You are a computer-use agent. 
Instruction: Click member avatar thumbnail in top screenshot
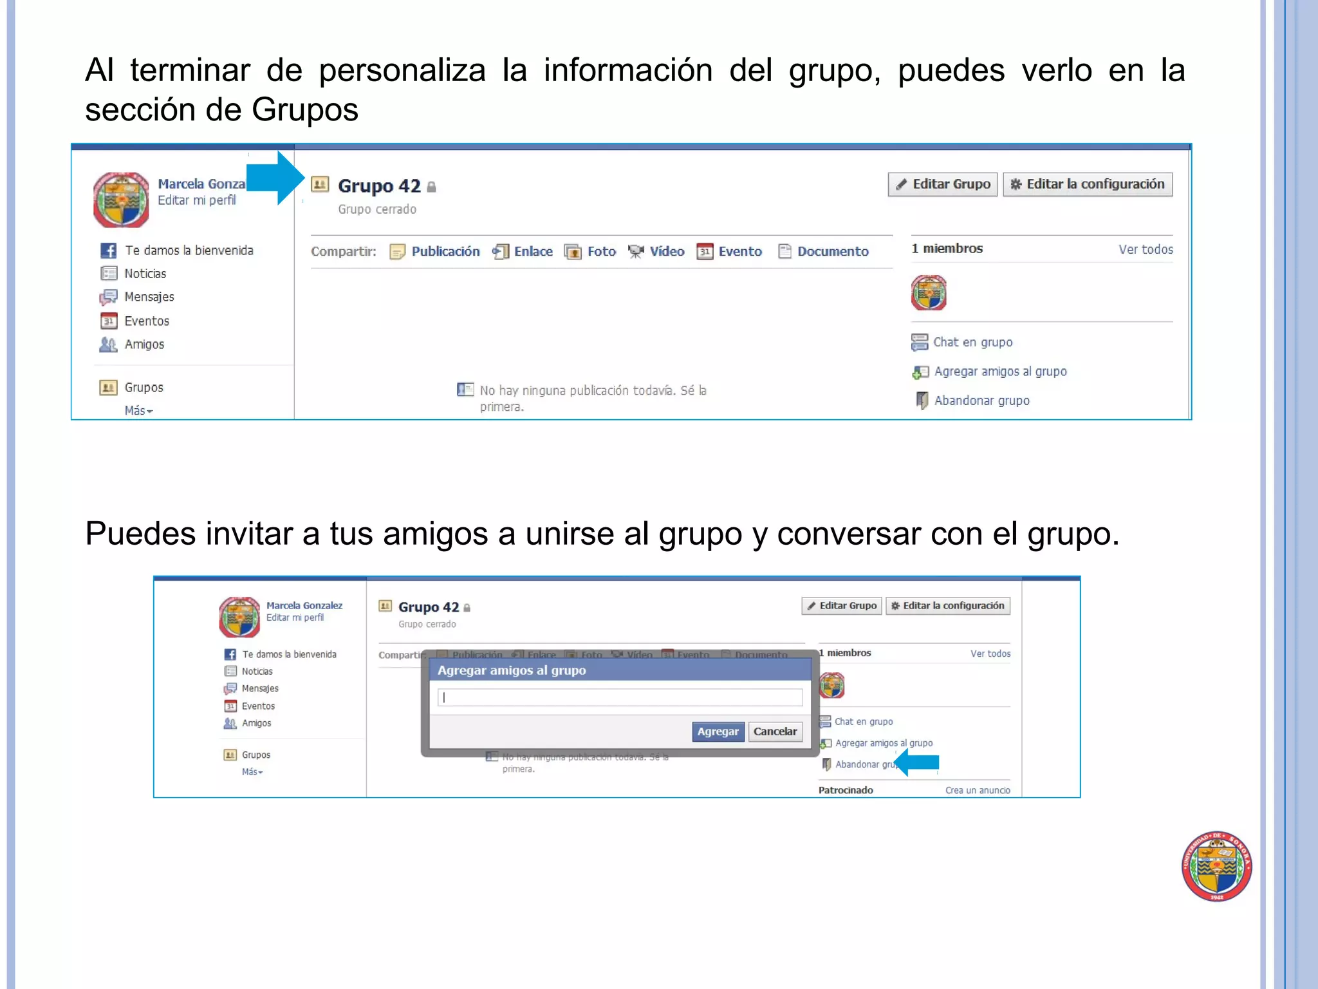(929, 293)
